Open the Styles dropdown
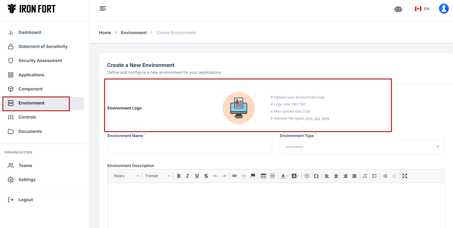Image resolution: width=453 pixels, height=228 pixels. point(126,176)
